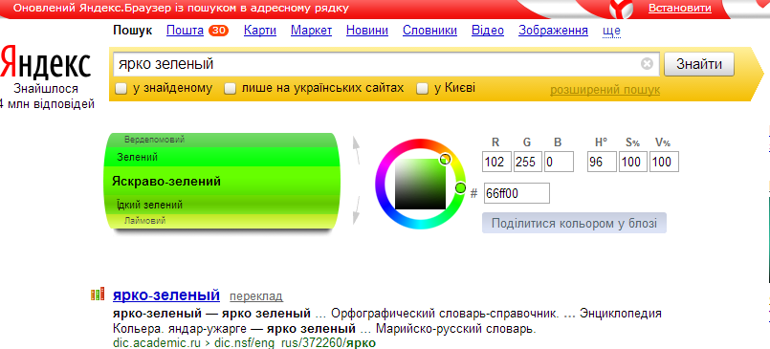Click the down arrow below the color list
Viewport: 770px width, 349px height.
(356, 210)
